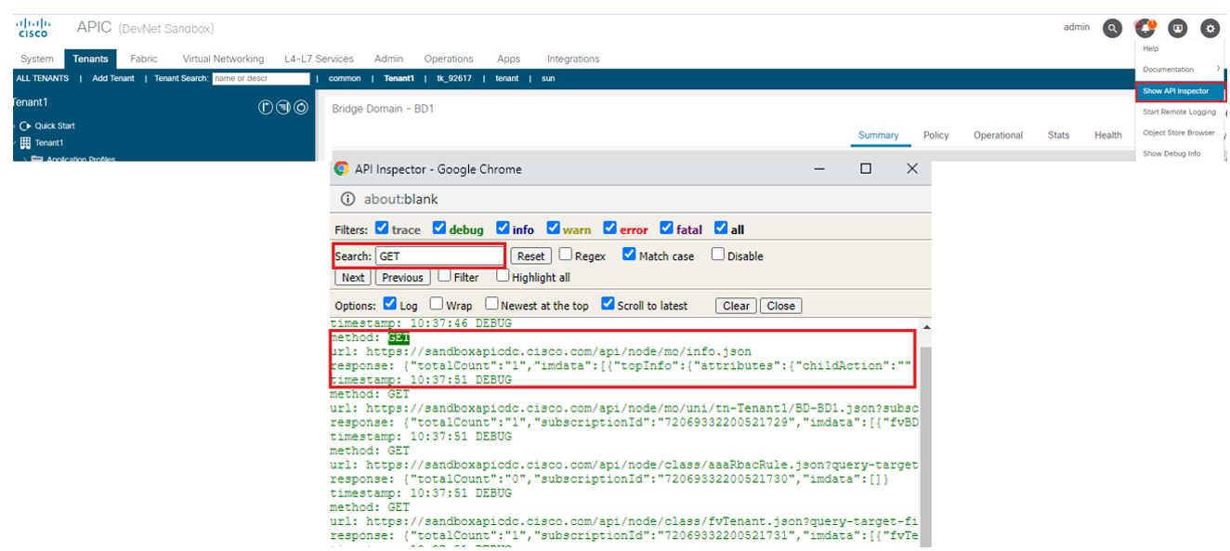The width and height of the screenshot is (1230, 551).
Task: Click the refresh icon in Tenant1 header
Action: [301, 108]
